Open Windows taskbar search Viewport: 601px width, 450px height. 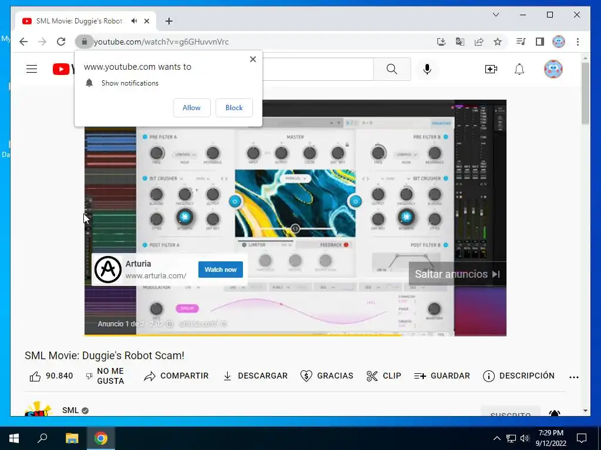coord(42,438)
